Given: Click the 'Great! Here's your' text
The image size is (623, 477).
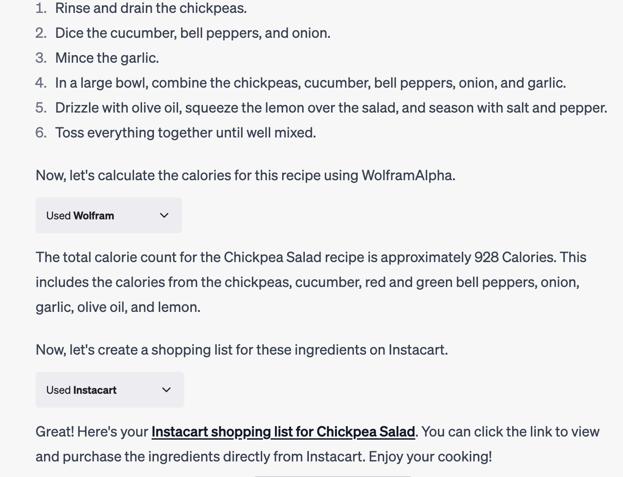Looking at the screenshot, I should 92,432.
